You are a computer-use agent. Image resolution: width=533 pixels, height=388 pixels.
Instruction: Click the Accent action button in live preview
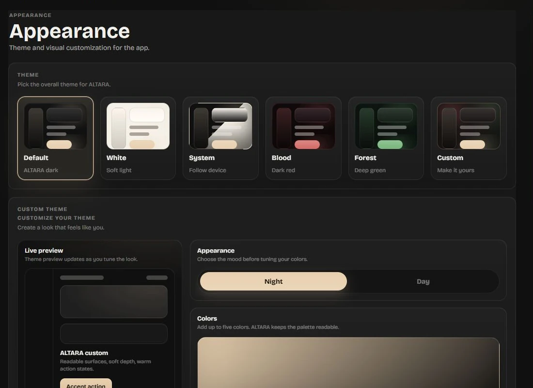[86, 384]
